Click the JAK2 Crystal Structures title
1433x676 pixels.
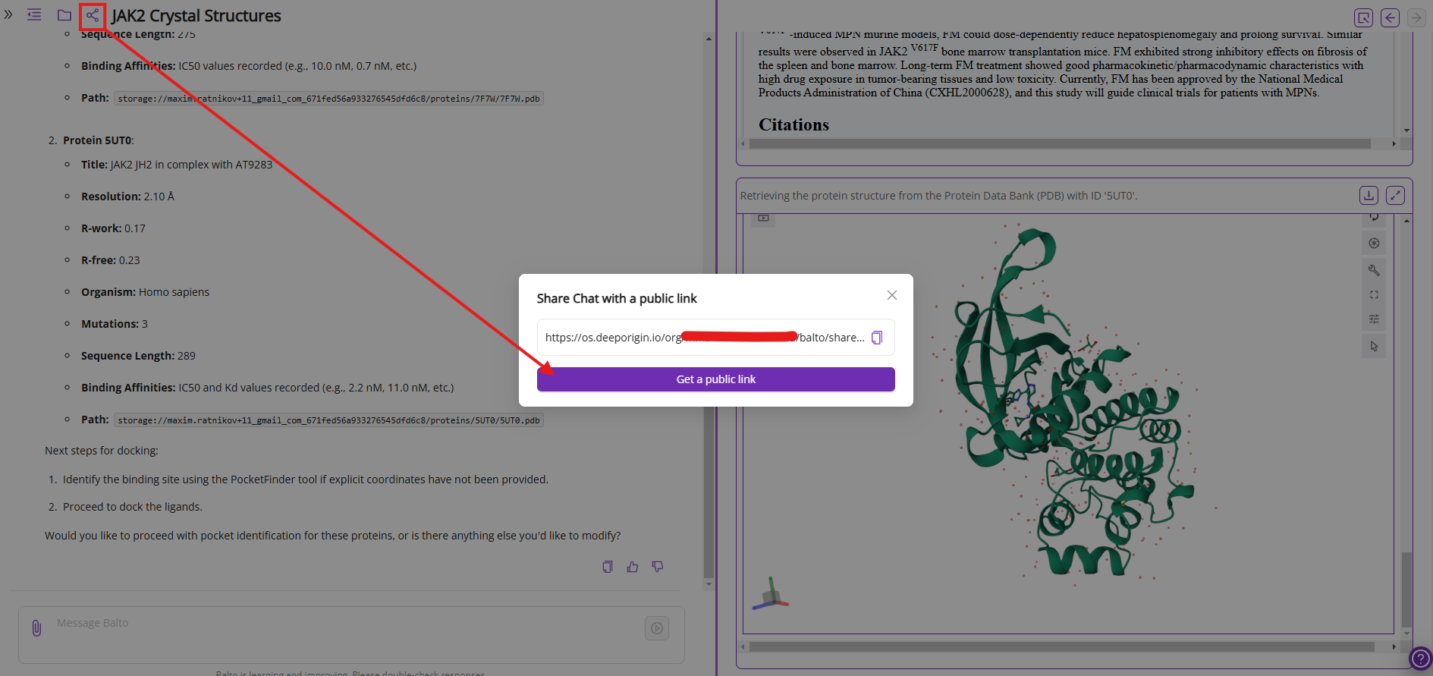(x=196, y=16)
